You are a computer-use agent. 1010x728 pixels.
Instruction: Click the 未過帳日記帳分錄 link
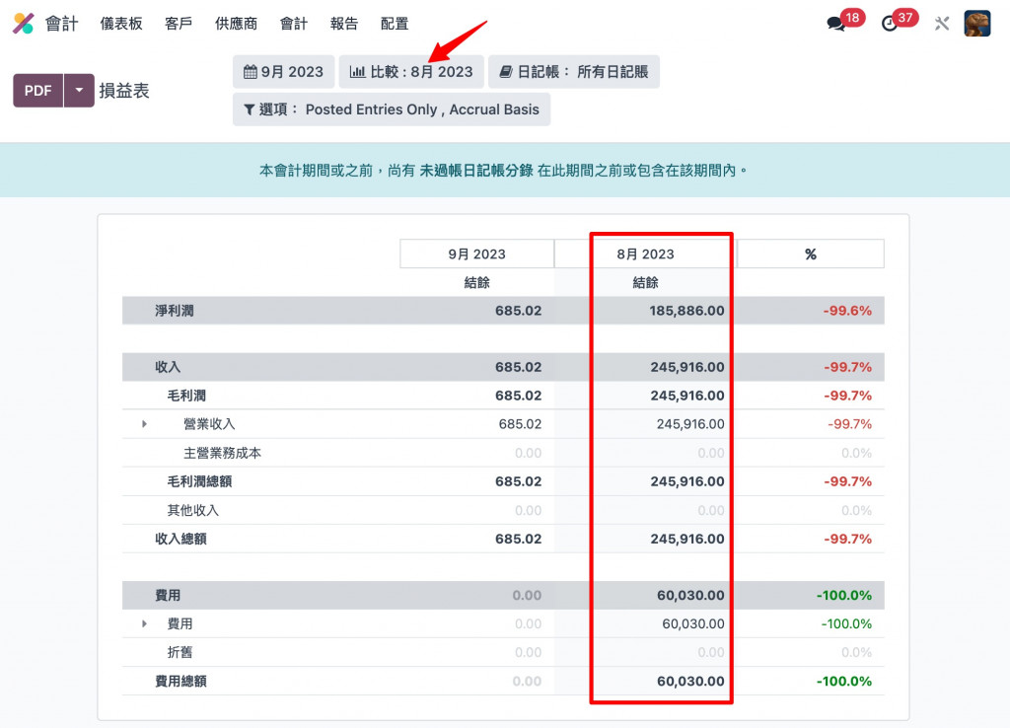(x=476, y=170)
